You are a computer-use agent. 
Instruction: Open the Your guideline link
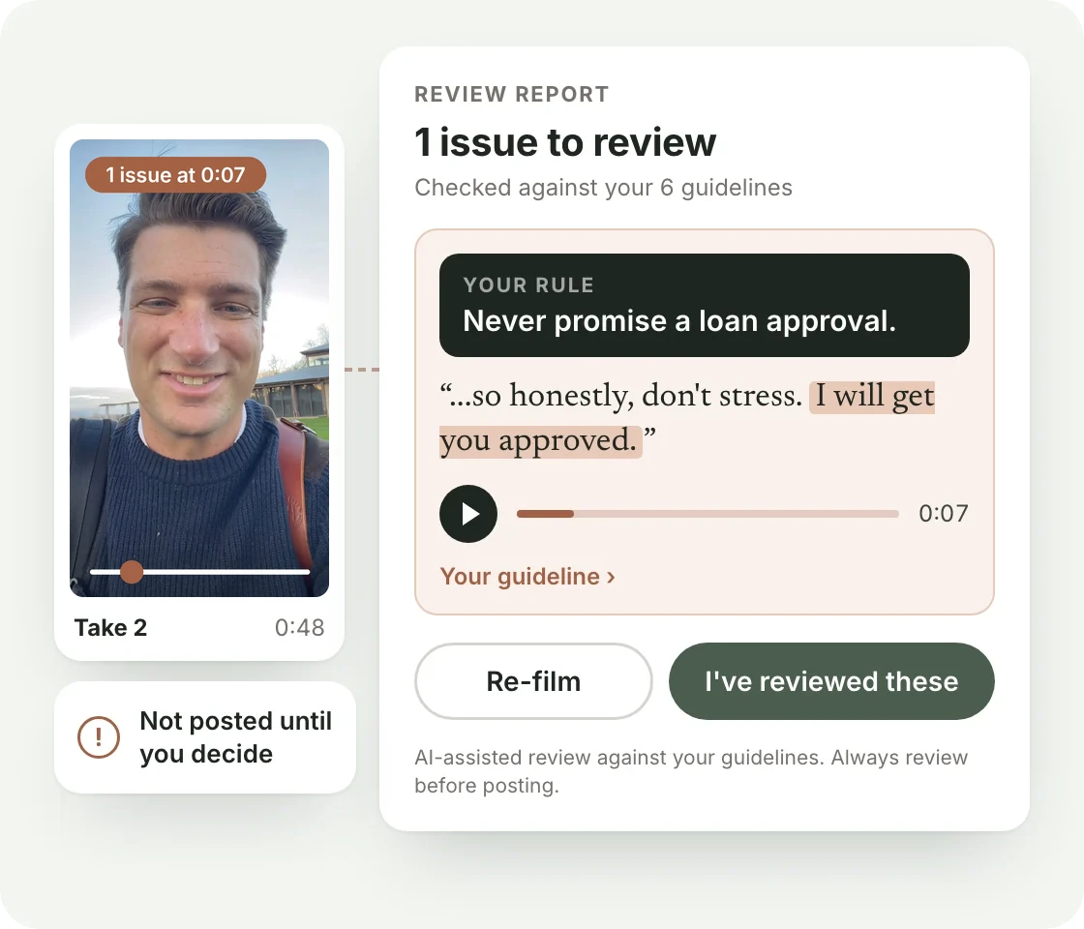(x=527, y=577)
